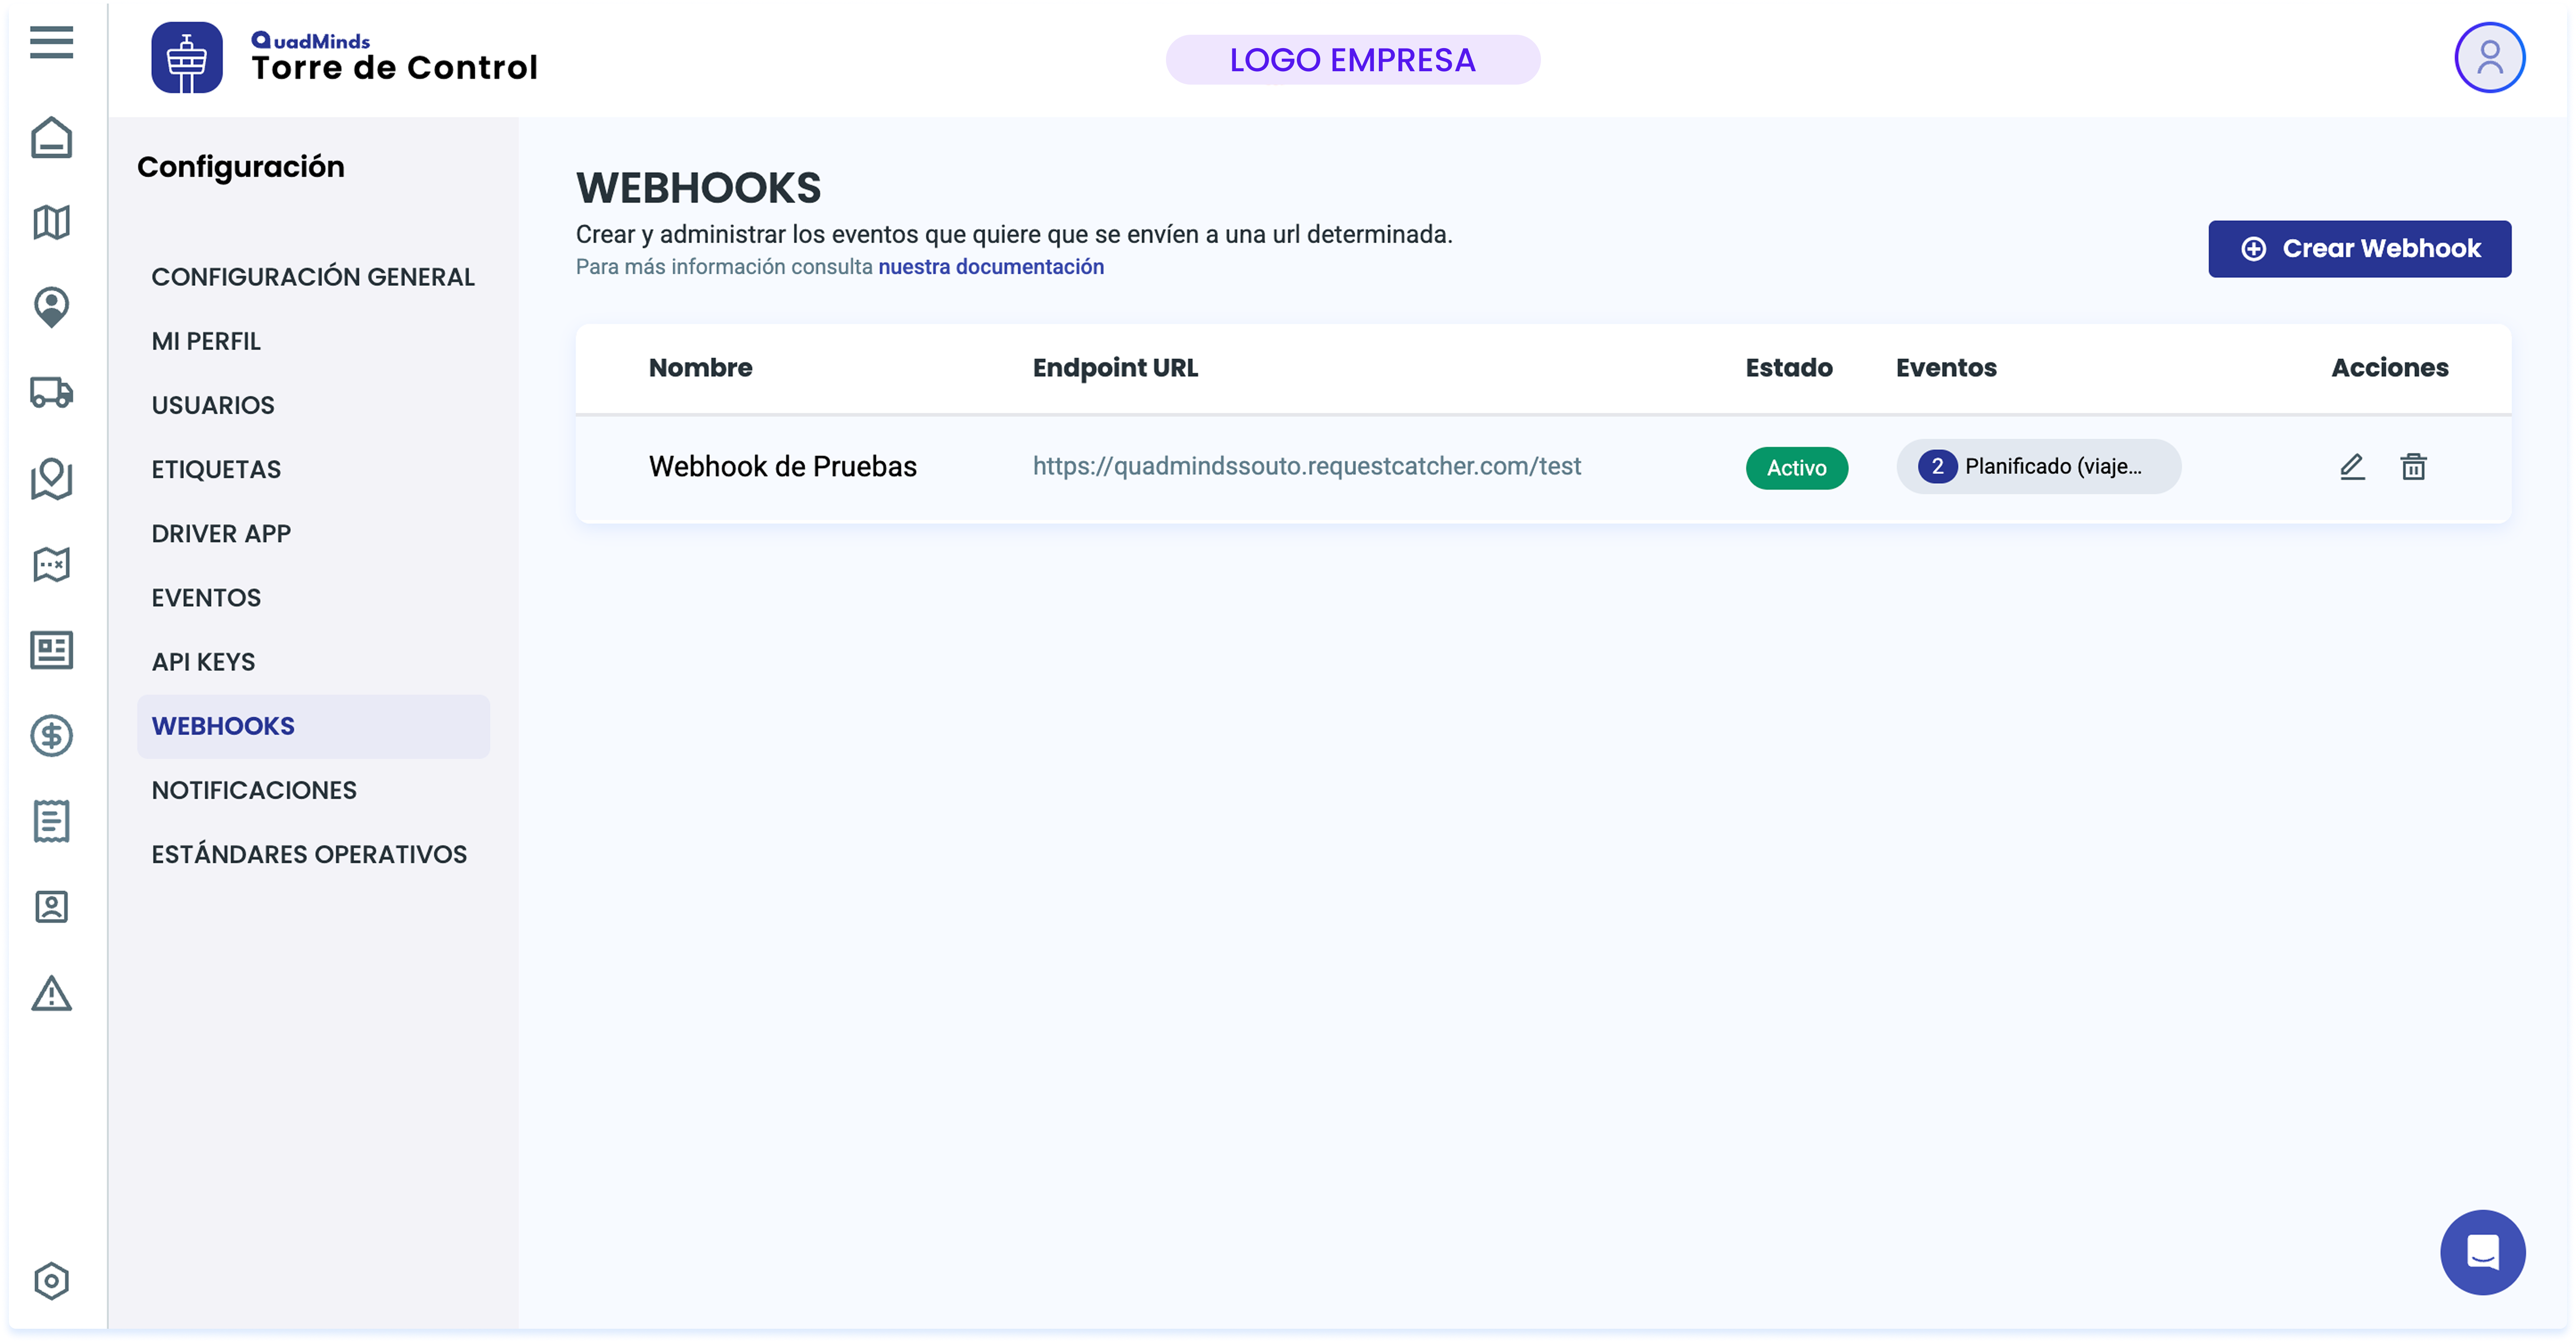Open the warning triangle alerts icon
This screenshot has width=2576, height=1343.
click(x=51, y=993)
